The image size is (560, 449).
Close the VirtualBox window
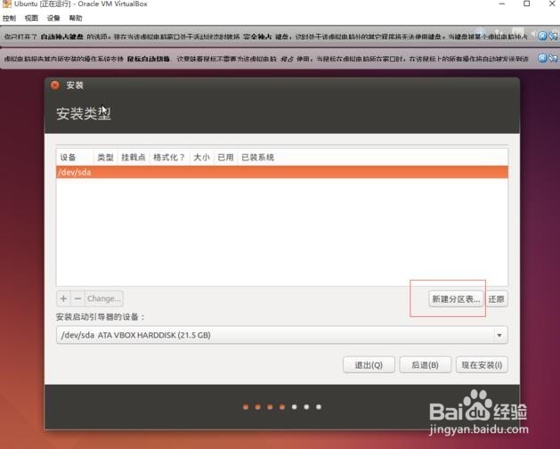552,4
